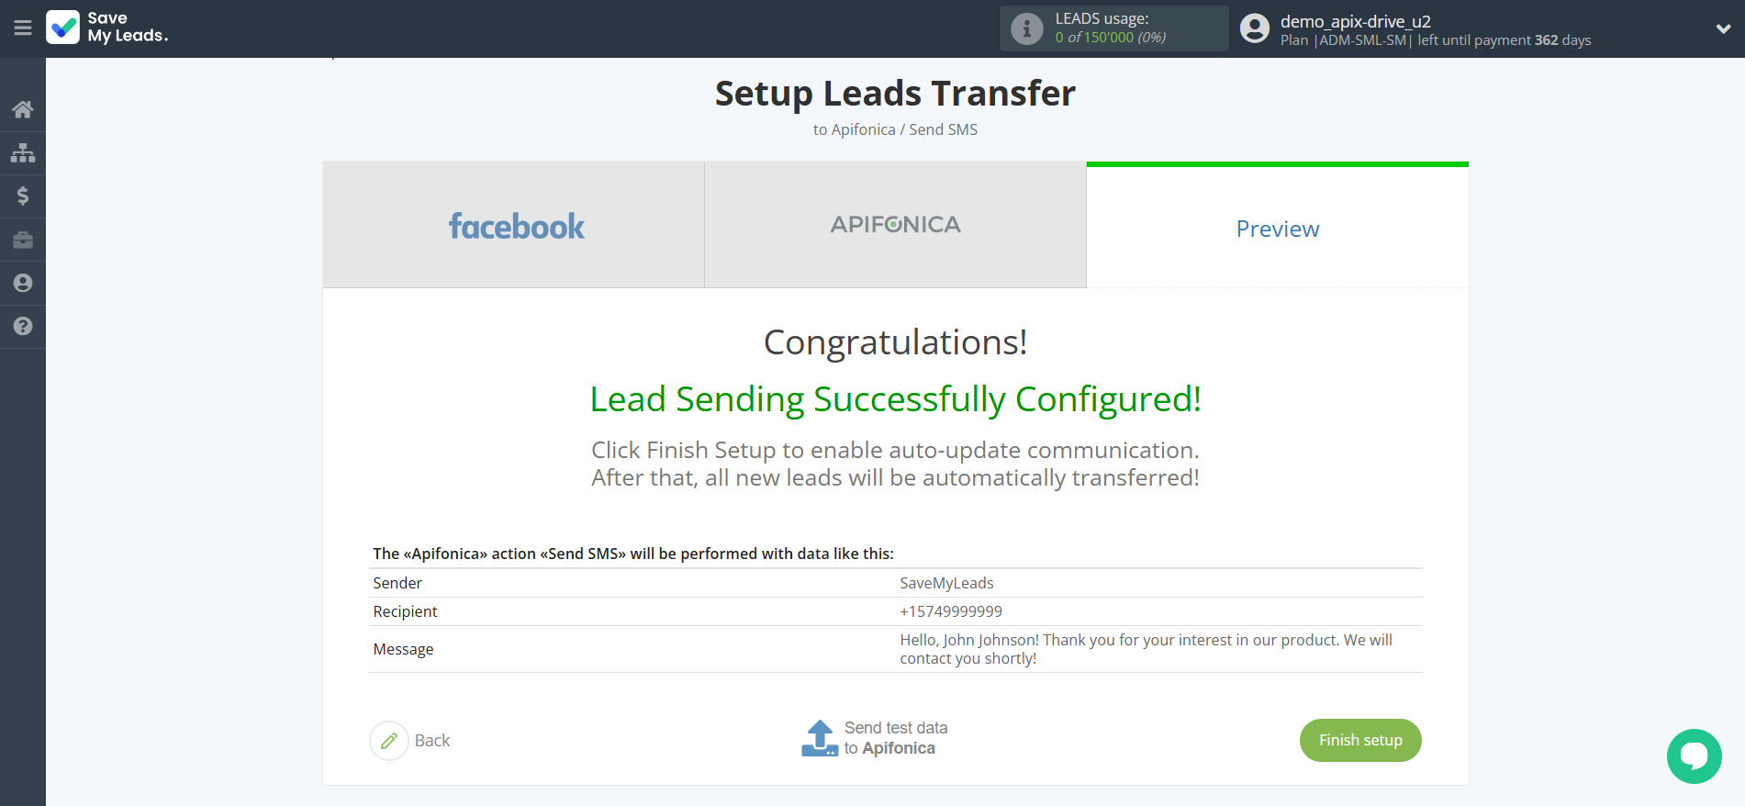Select the Preview tab
Image resolution: width=1745 pixels, height=806 pixels.
pyautogui.click(x=1277, y=229)
